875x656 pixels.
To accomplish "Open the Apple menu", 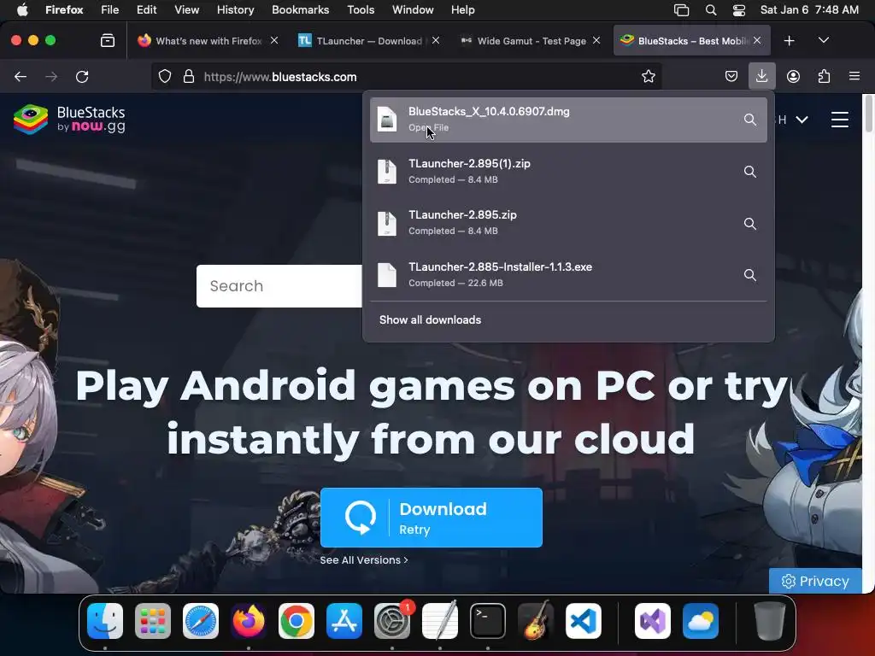I will click(22, 10).
